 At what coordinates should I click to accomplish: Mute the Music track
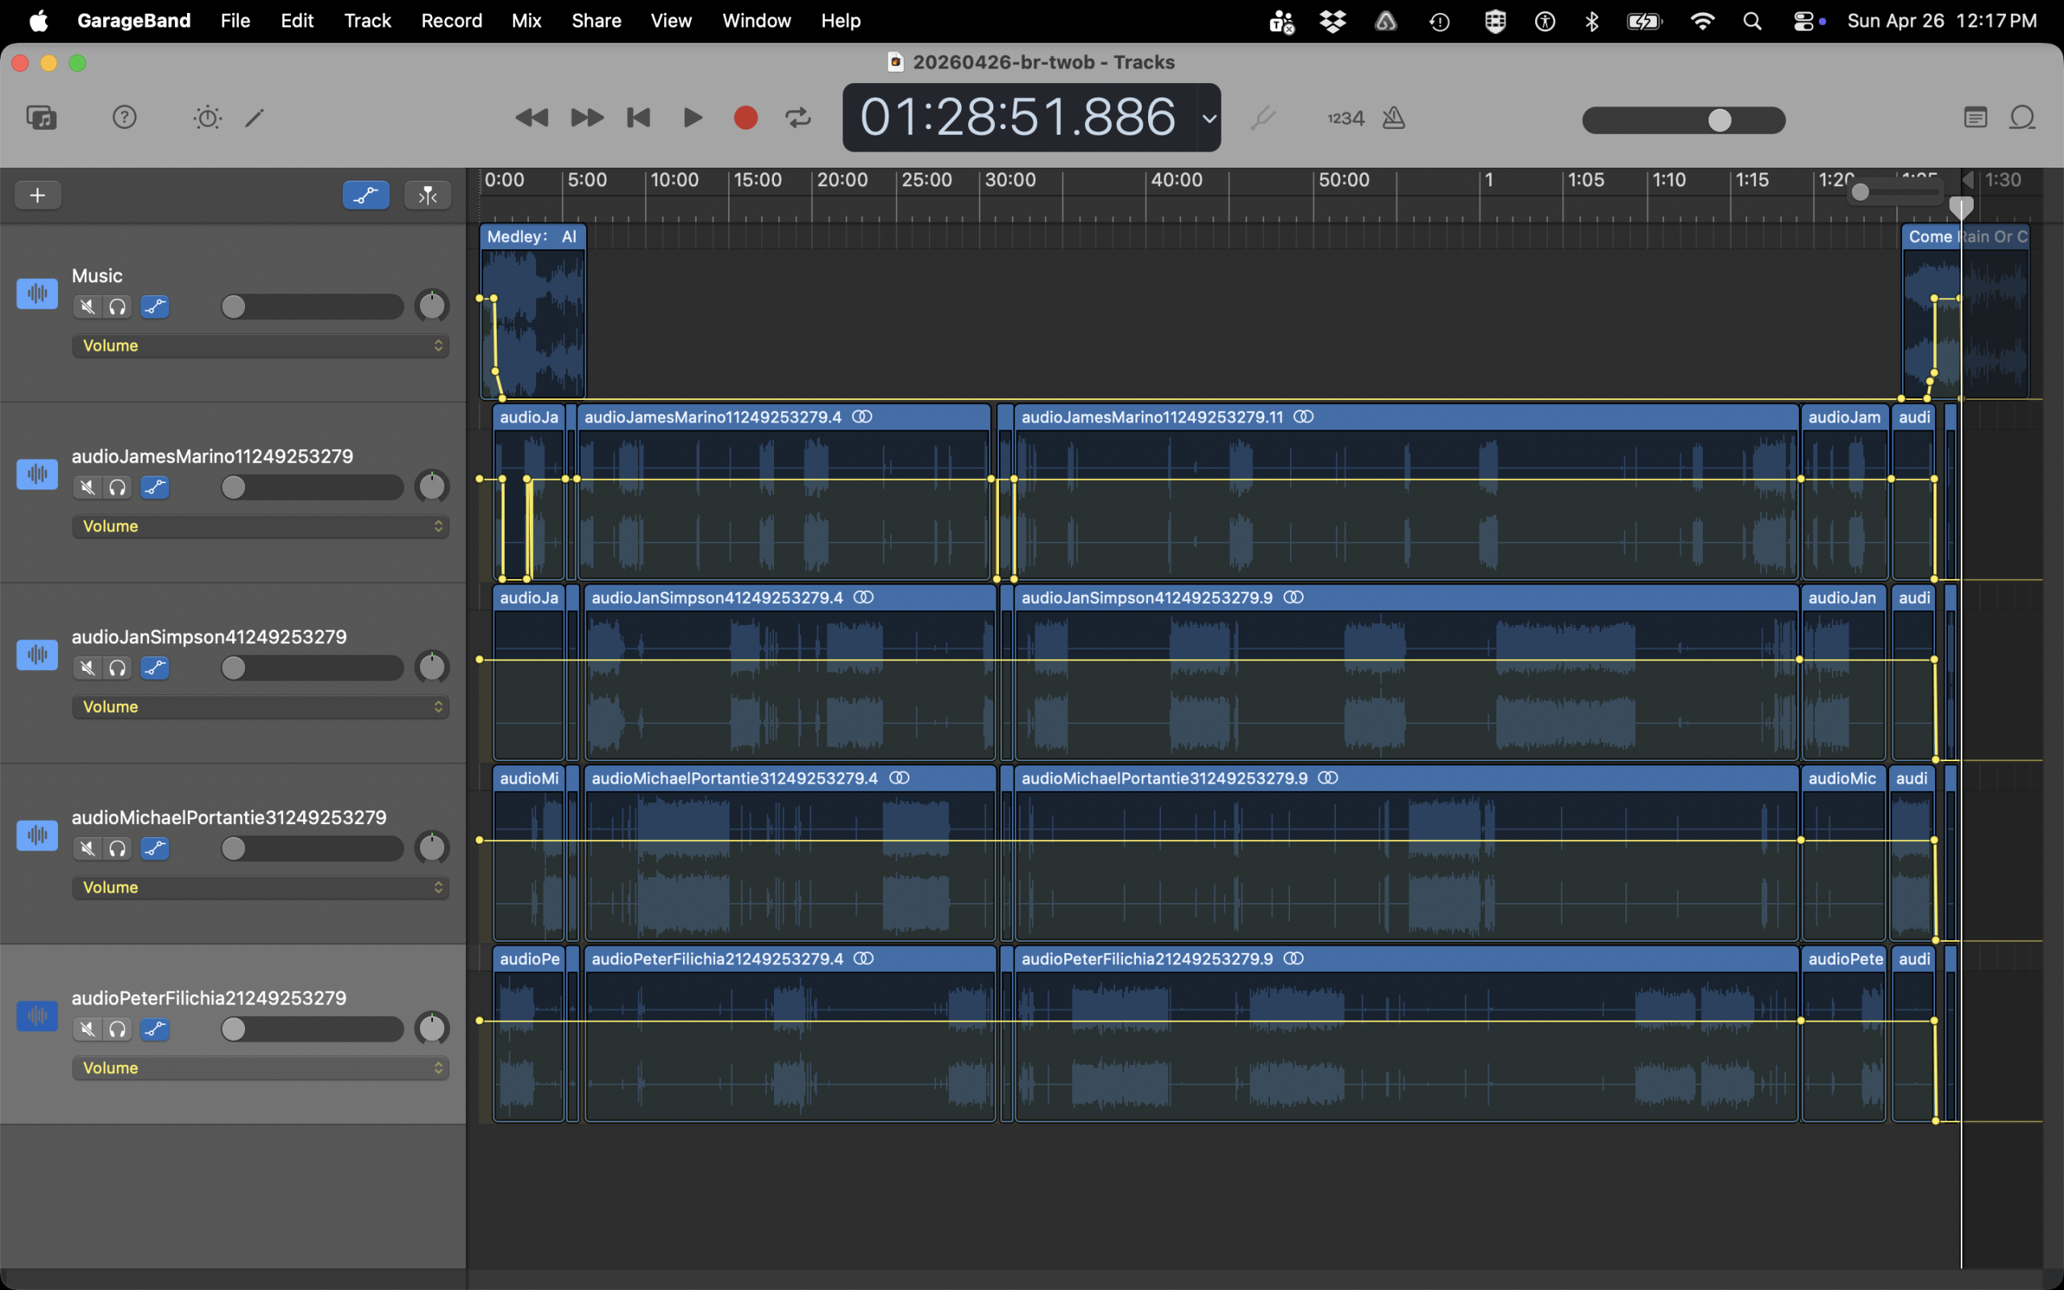click(x=87, y=306)
